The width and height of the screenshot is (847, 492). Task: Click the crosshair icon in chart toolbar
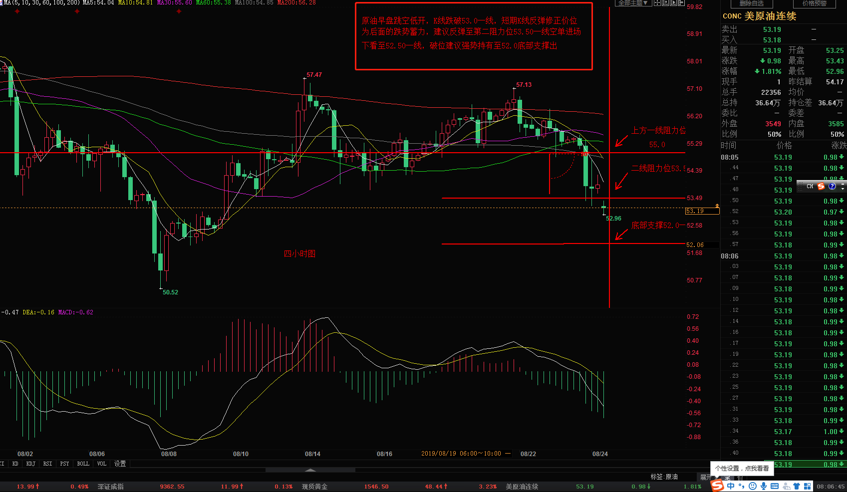tap(657, 3)
